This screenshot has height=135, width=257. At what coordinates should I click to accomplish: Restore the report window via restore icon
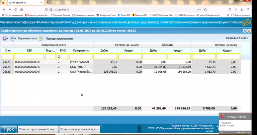tap(245, 31)
